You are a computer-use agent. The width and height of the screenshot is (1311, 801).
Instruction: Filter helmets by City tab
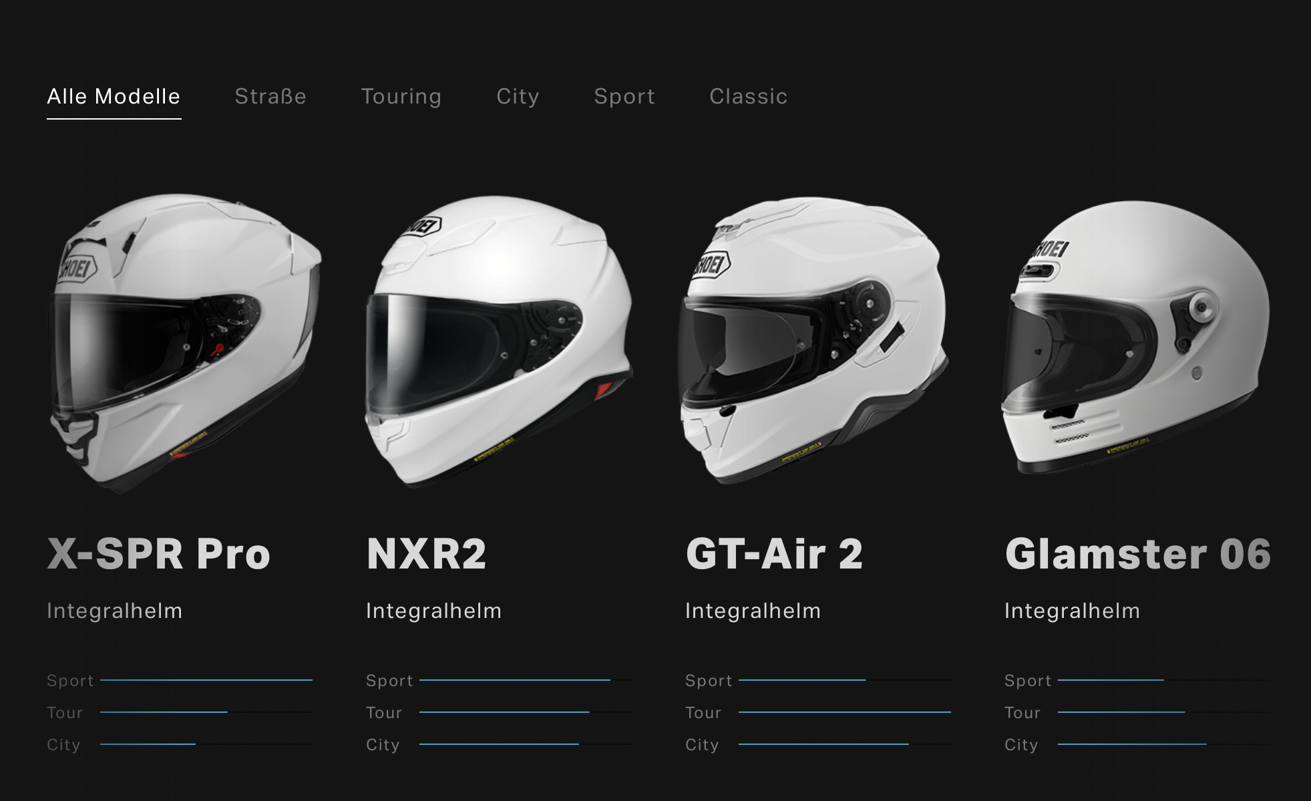518,97
